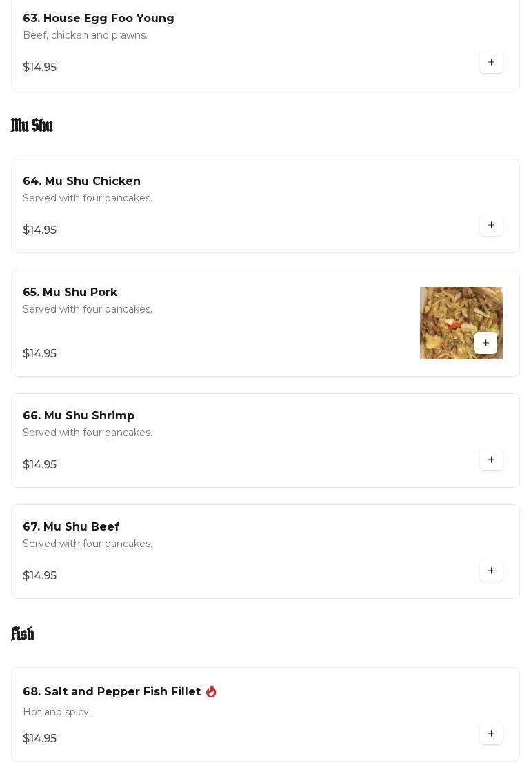Viewport: 531px width, 763px height.
Task: Add Mu Shu Beef using plus icon
Action: point(491,571)
